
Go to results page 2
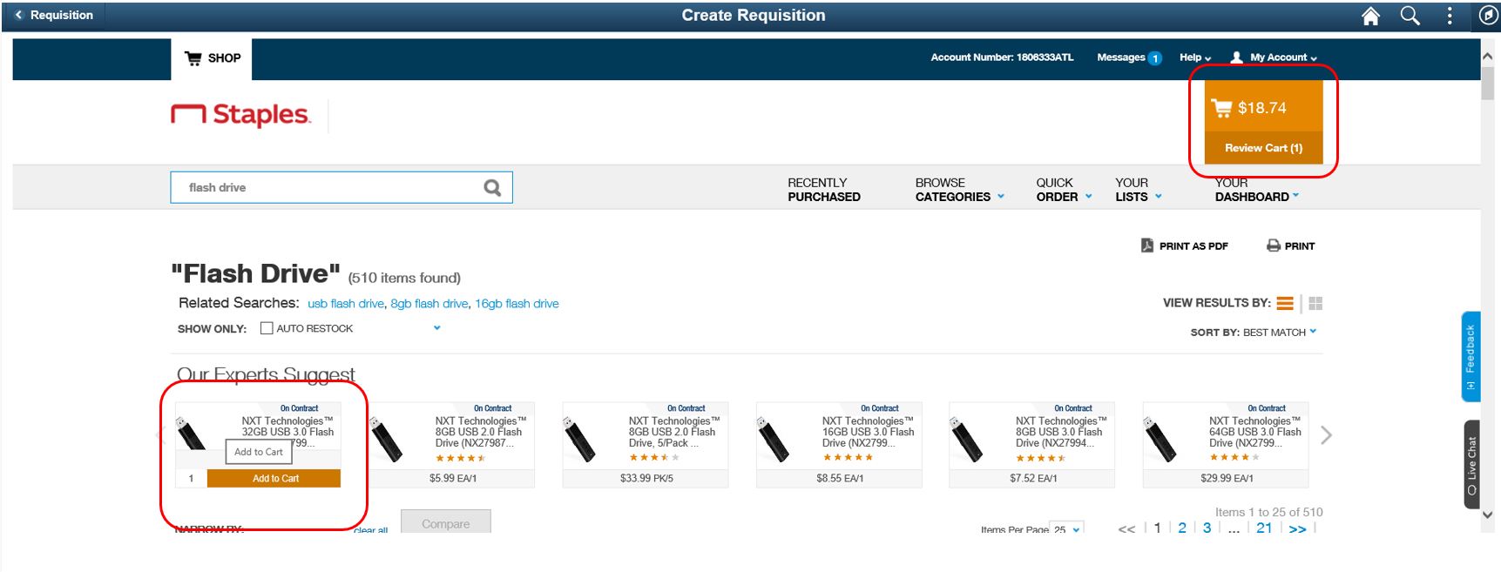coord(1182,528)
